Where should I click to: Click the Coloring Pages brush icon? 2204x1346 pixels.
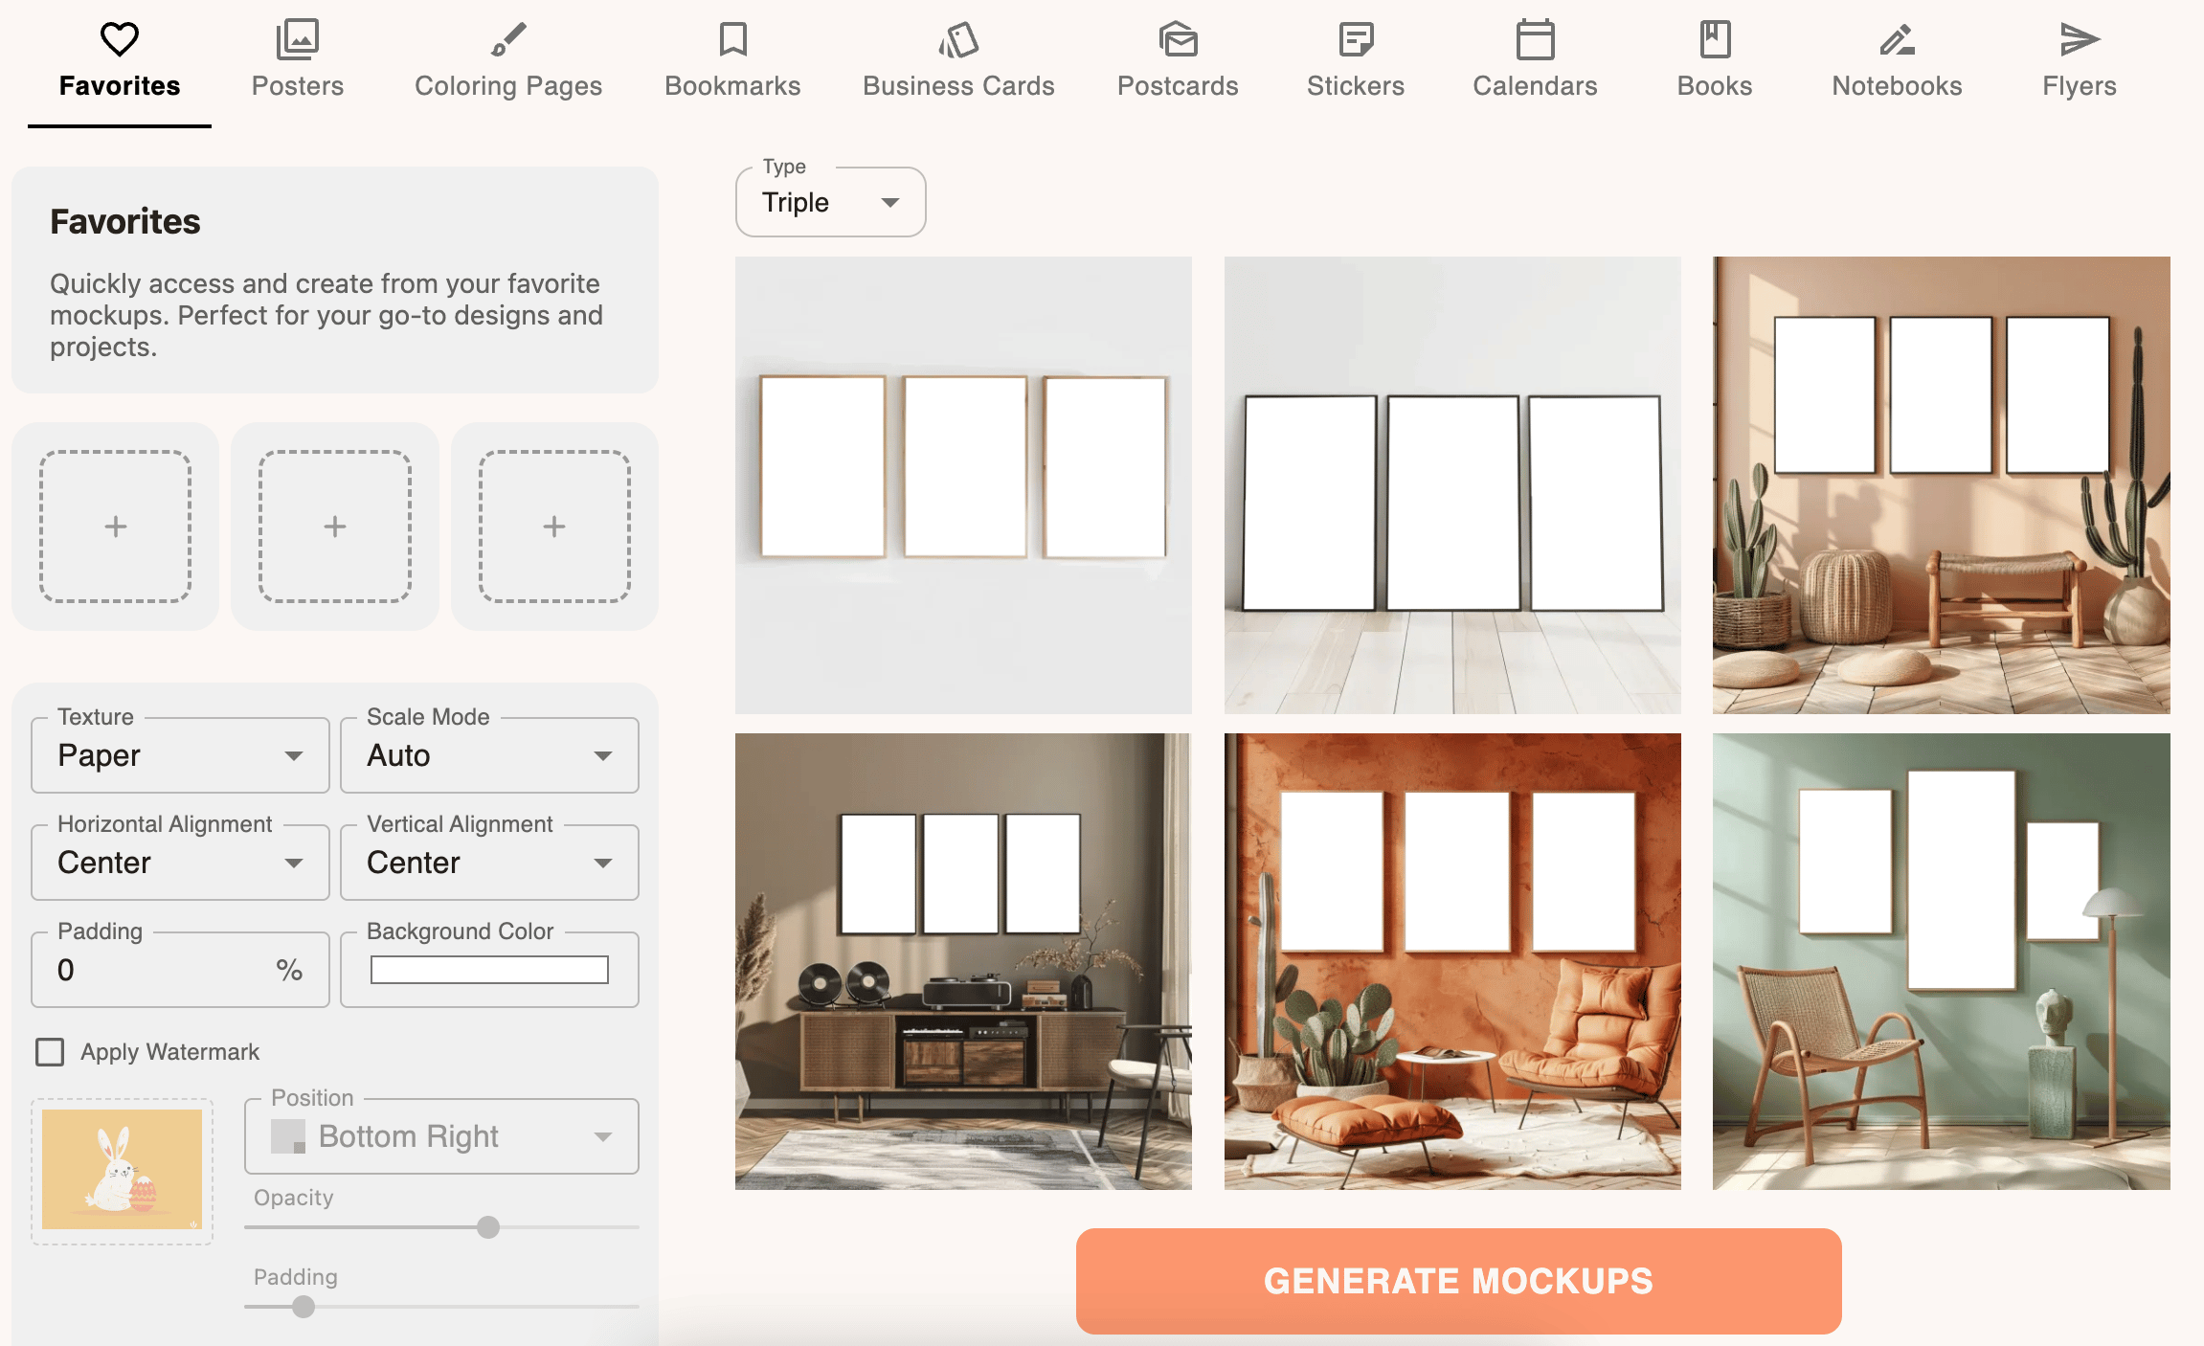tap(508, 39)
